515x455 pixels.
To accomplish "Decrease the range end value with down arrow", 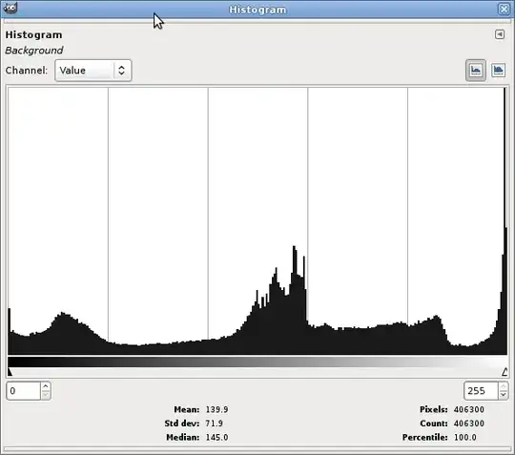I will (504, 395).
